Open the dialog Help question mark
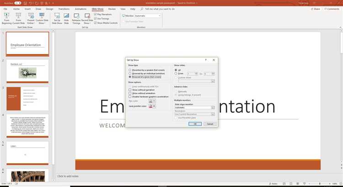Image resolution: width=343 pixels, height=187 pixels. [205, 60]
